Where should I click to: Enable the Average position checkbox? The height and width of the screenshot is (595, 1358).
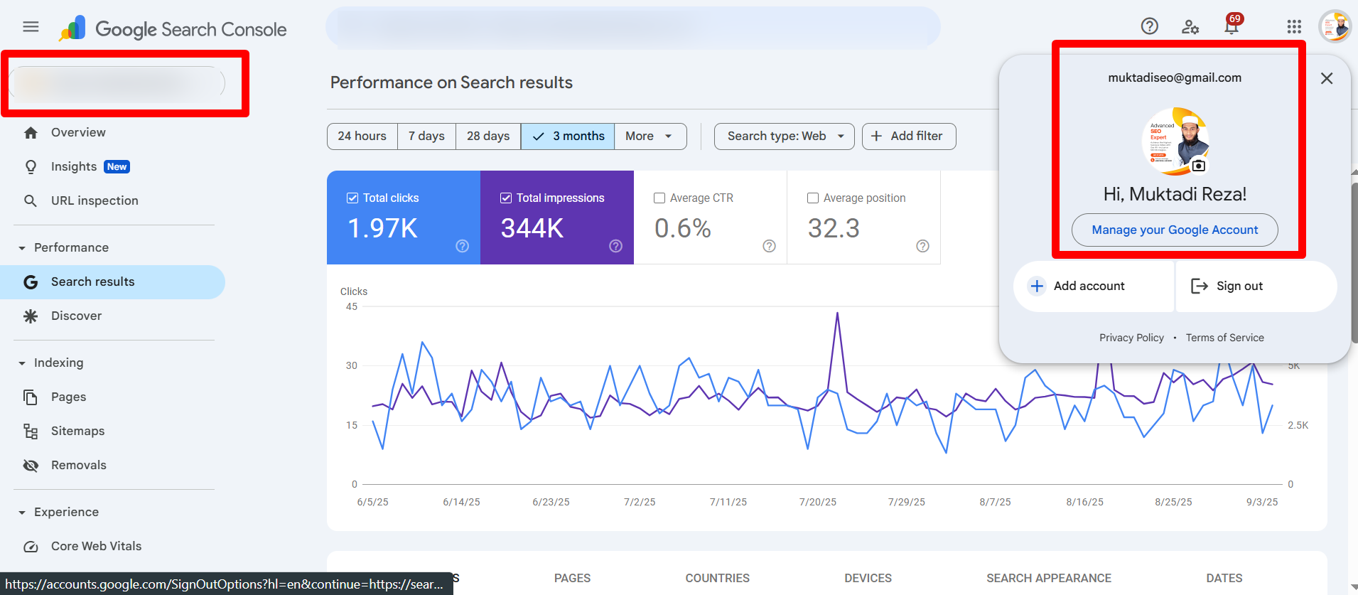tap(813, 198)
